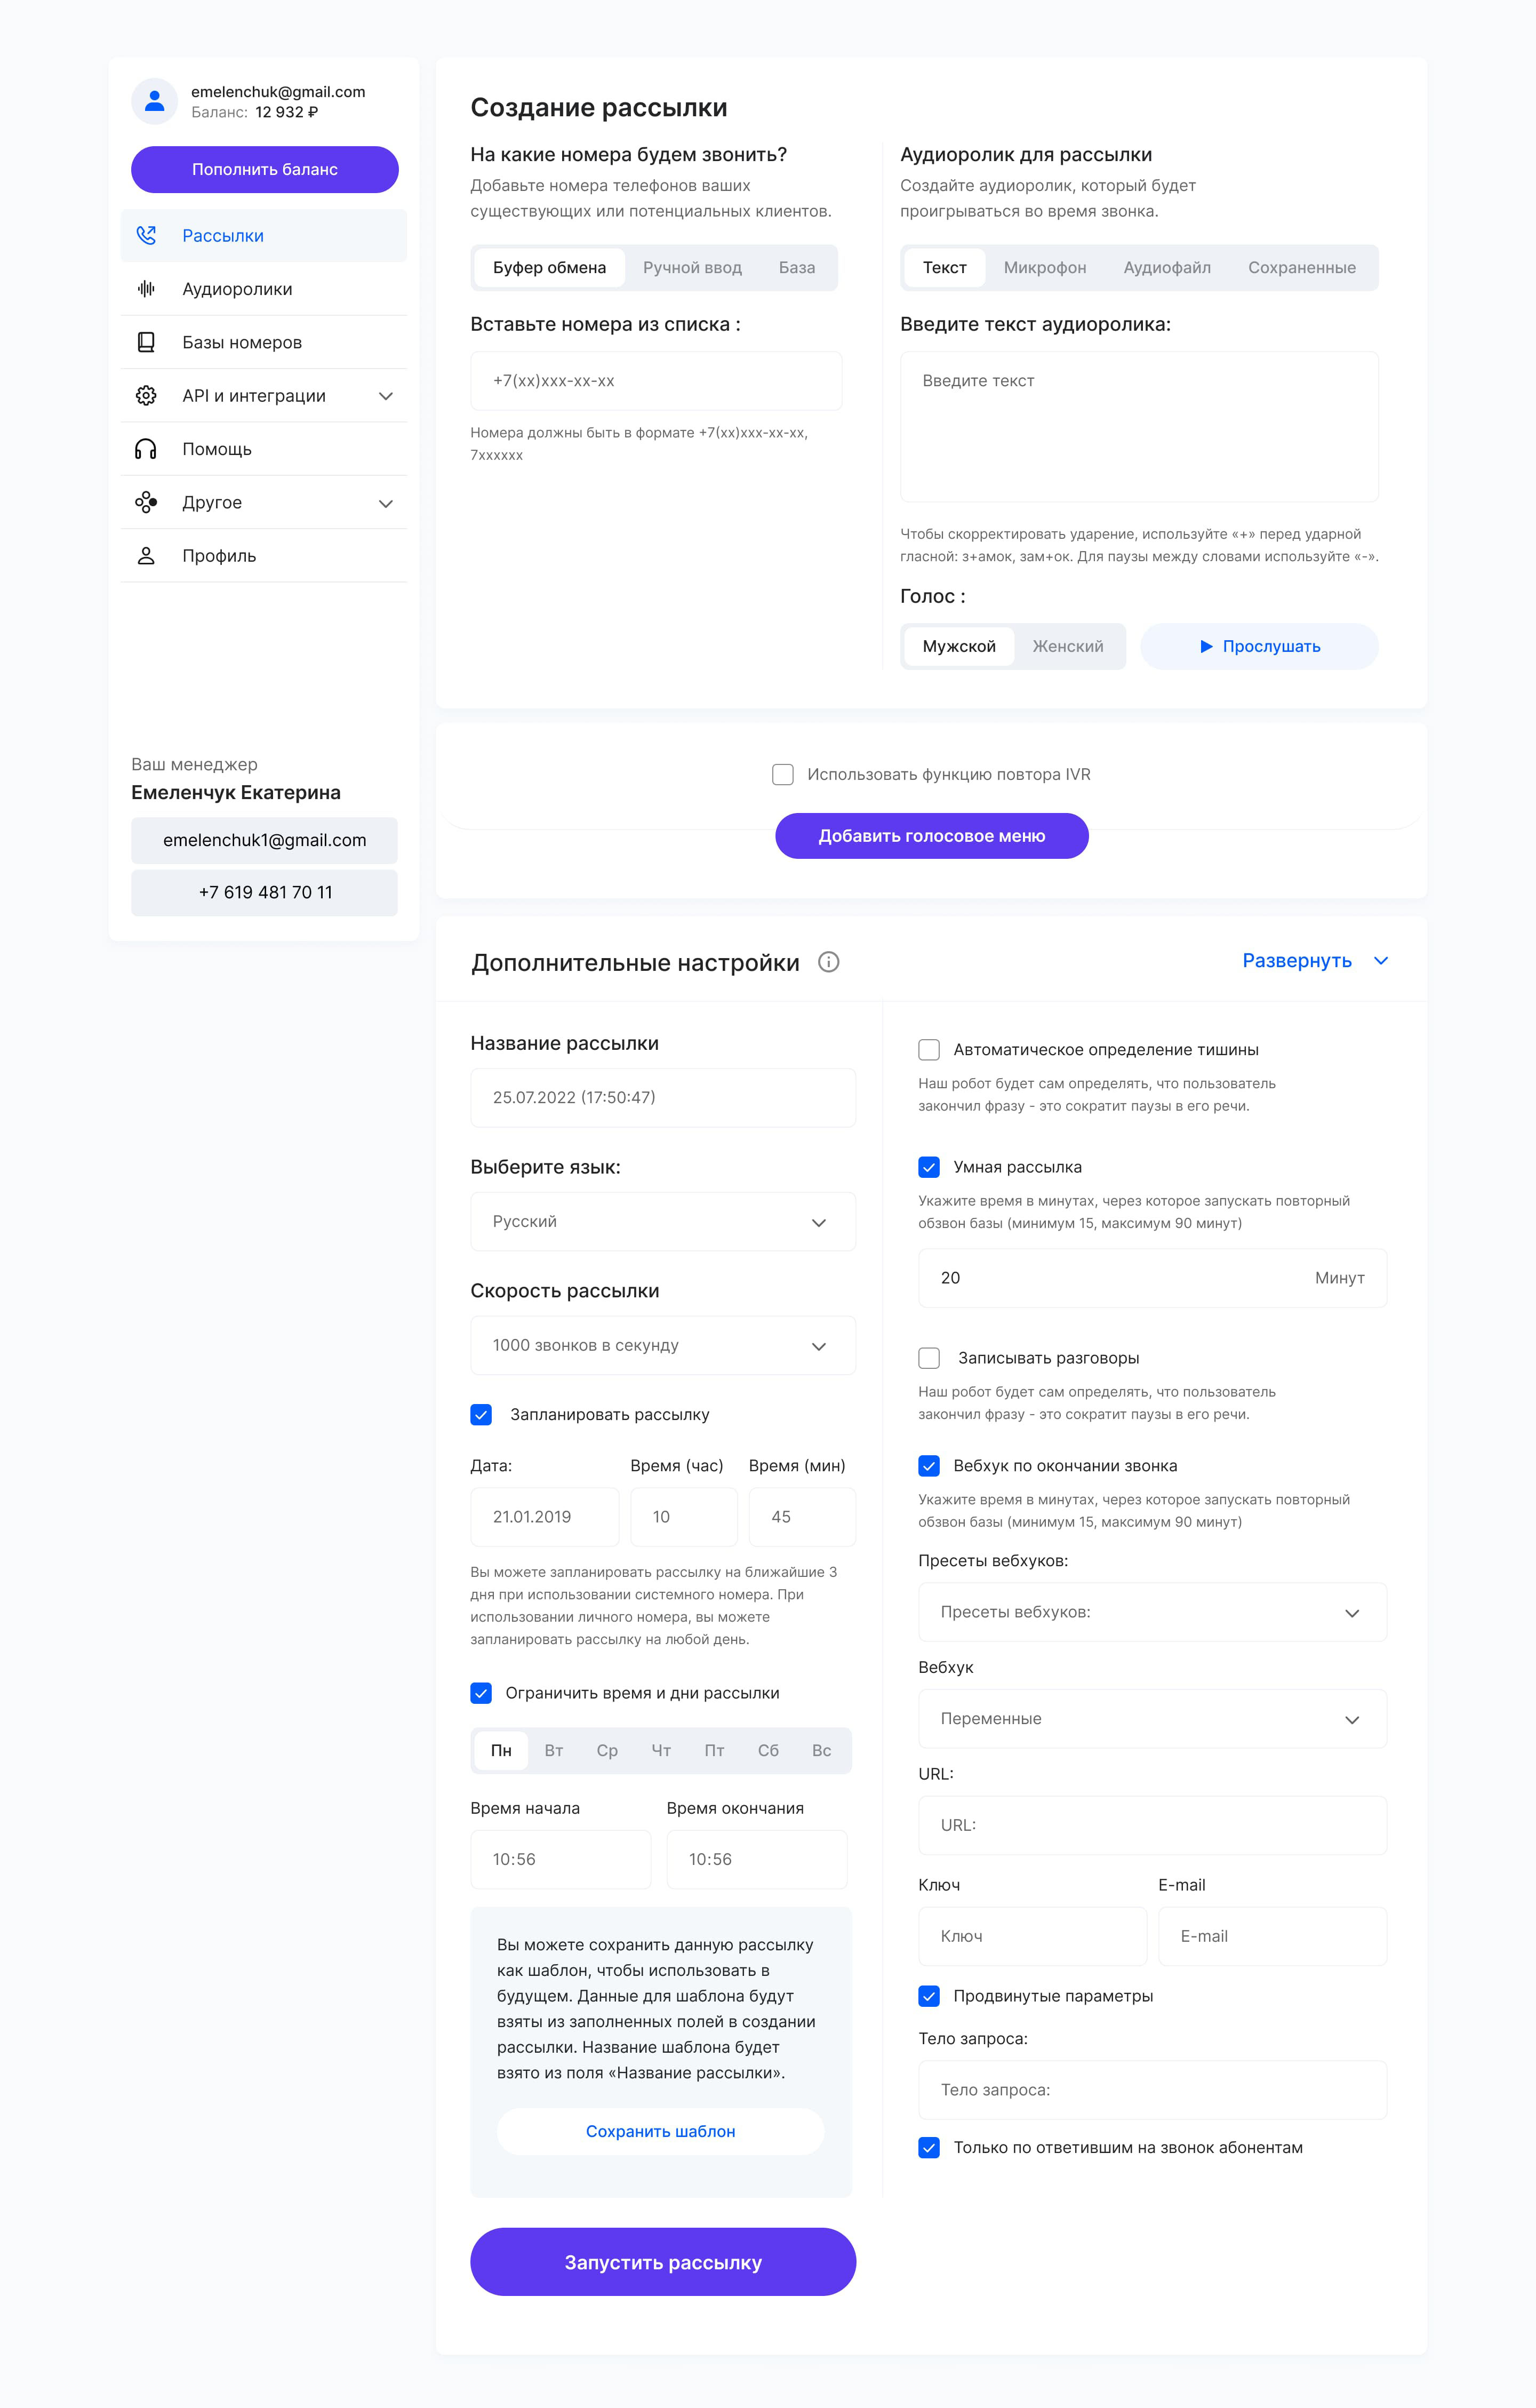Click the Профиль person icon in sidebar
The image size is (1536, 2408).
146,556
